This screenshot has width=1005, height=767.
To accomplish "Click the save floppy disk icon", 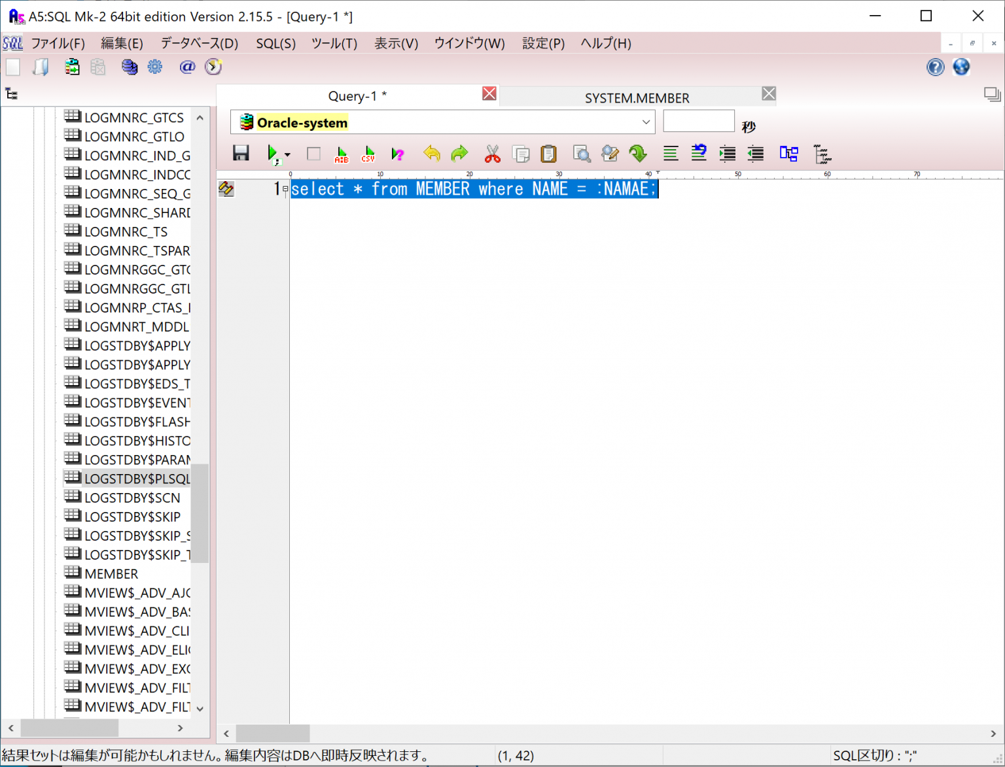I will 241,154.
